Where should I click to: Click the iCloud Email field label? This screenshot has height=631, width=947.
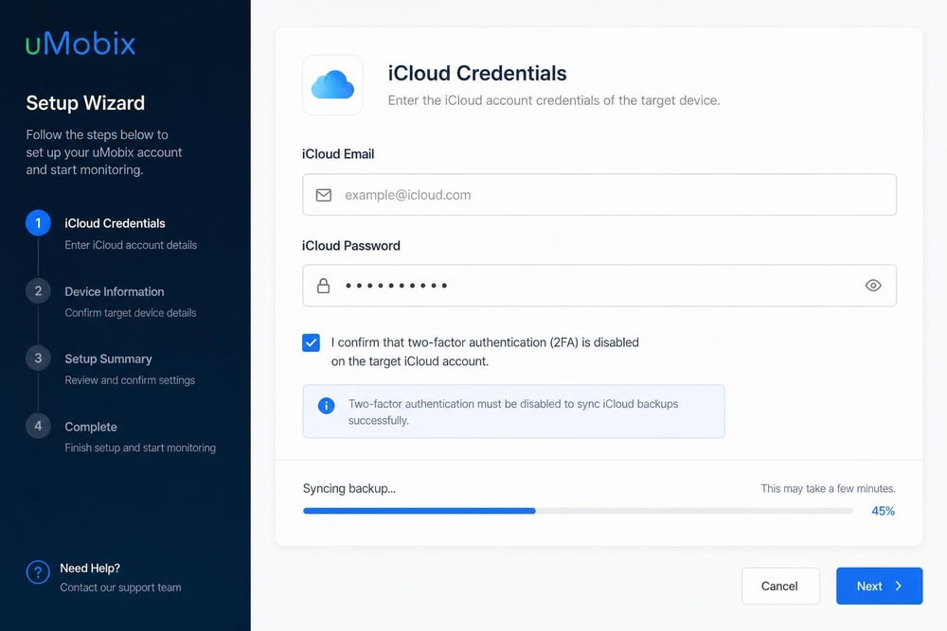338,154
